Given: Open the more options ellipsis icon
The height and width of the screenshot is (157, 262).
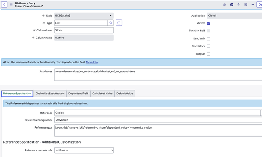Looking at the screenshot, I should coord(252,4).
